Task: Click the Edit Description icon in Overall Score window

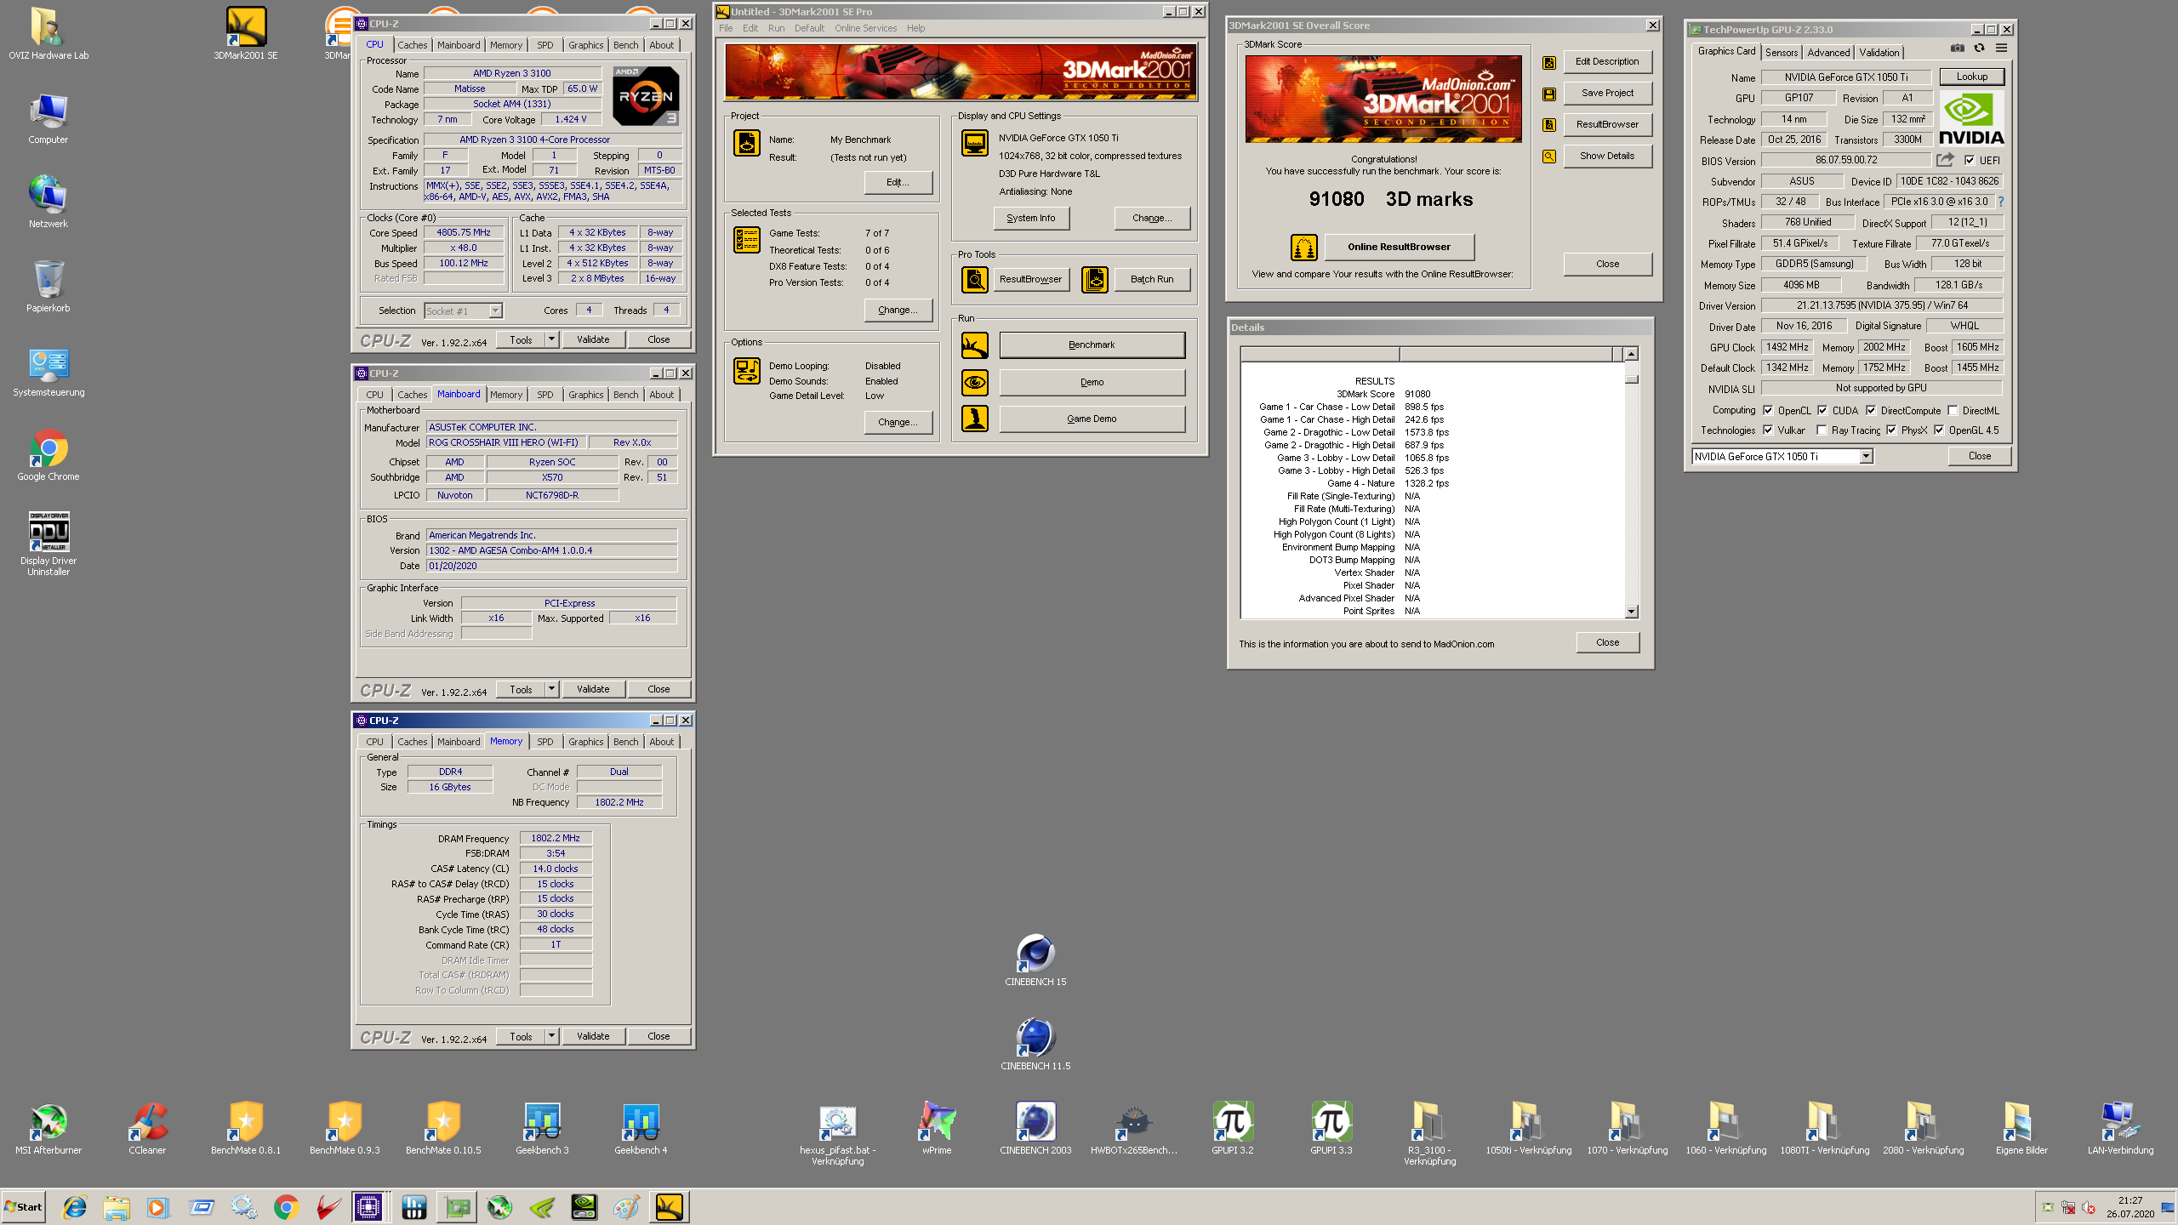Action: (1549, 62)
